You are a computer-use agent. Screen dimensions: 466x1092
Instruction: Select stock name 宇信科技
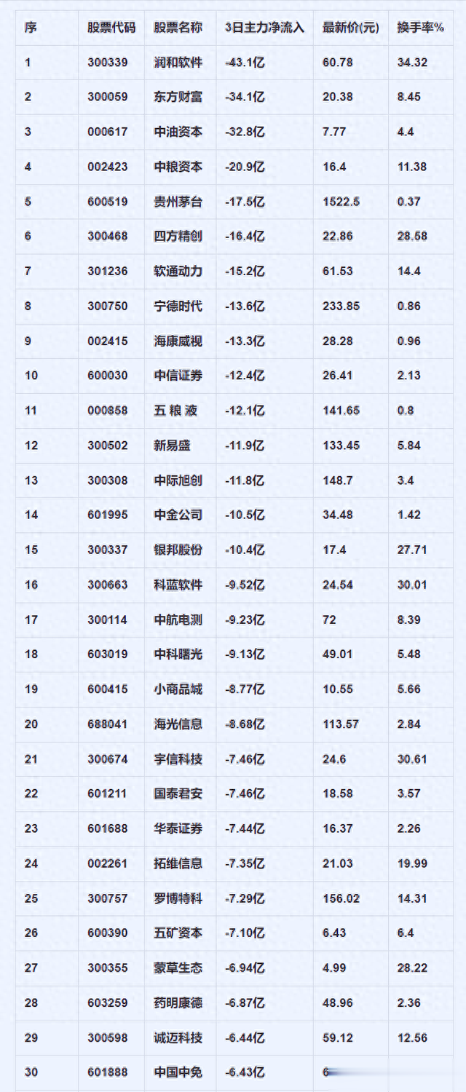(x=178, y=759)
